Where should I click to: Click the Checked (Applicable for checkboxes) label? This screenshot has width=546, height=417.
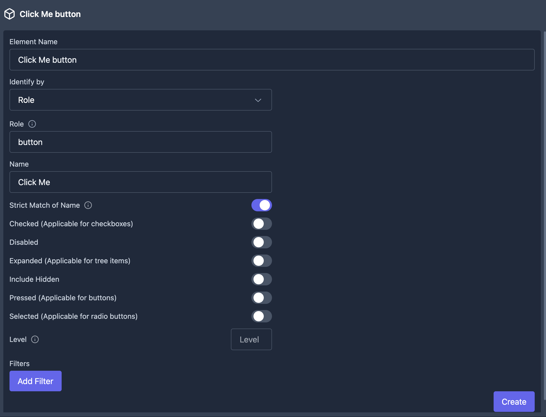pyautogui.click(x=71, y=224)
